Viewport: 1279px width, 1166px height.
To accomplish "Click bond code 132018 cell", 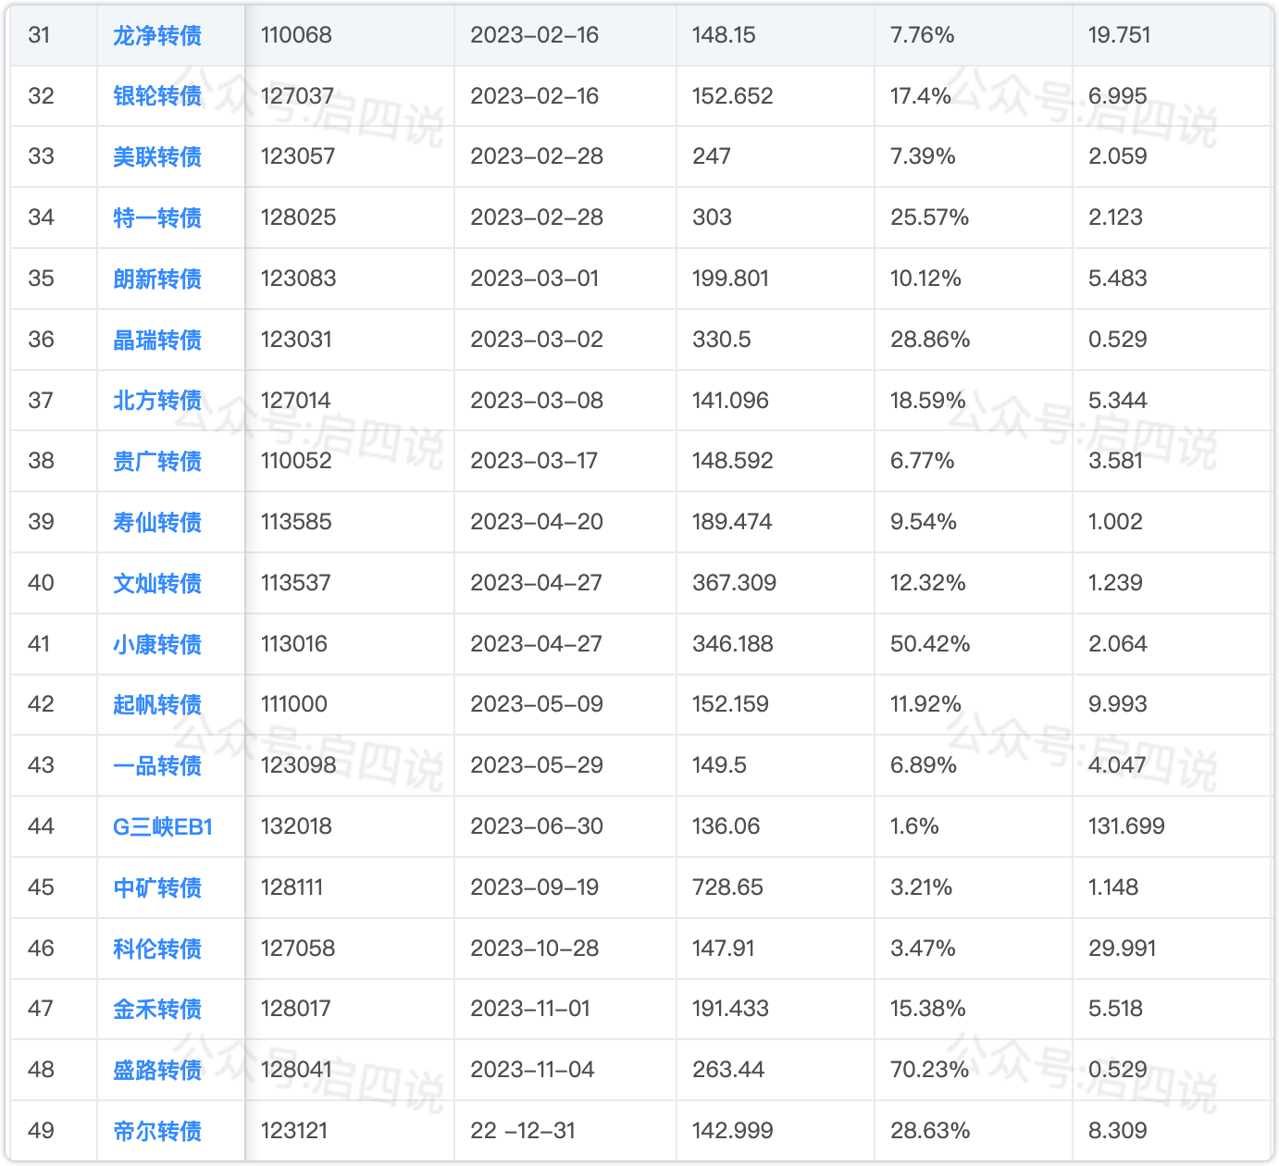I will point(296,826).
